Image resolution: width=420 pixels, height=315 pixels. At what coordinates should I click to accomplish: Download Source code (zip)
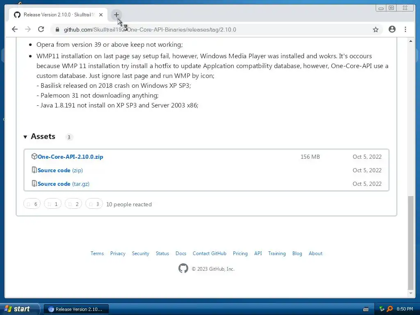(x=60, y=170)
